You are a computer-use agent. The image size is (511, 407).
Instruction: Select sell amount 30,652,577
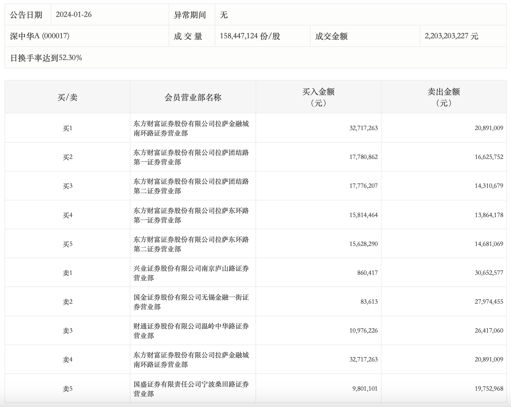[489, 273]
